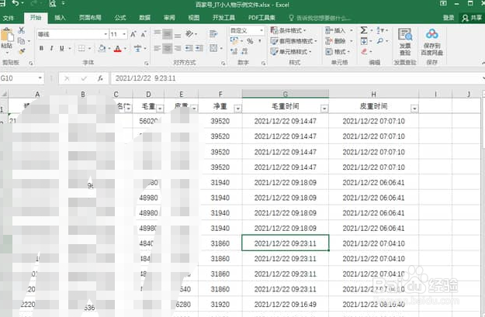The width and height of the screenshot is (485, 317).
Task: Switch to the Formulas tab
Action: (x=120, y=18)
